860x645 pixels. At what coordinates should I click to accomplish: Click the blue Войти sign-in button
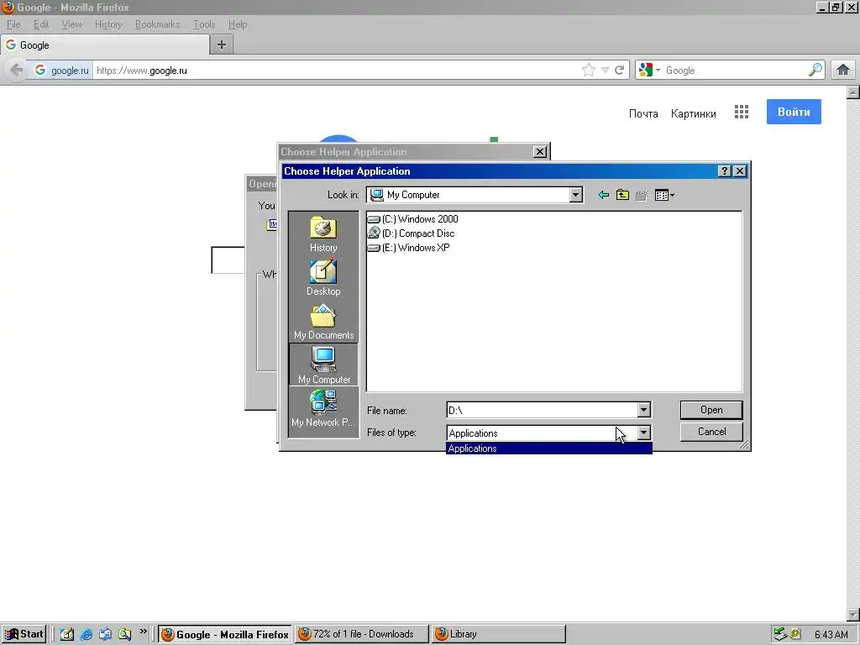pos(794,112)
